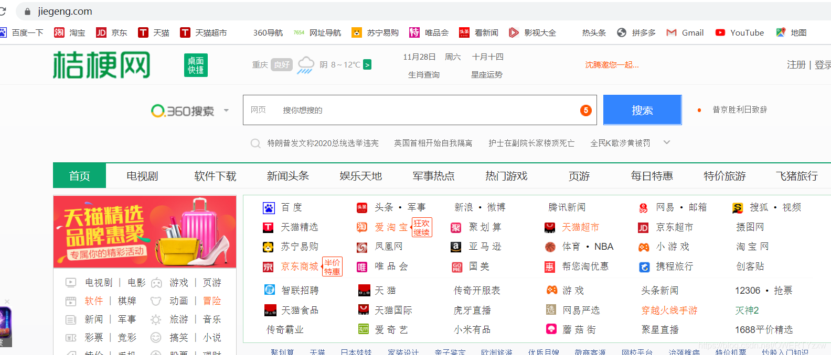Open the 军事热点 navigation tab

point(434,176)
